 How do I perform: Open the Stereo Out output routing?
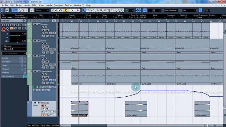tap(14, 49)
